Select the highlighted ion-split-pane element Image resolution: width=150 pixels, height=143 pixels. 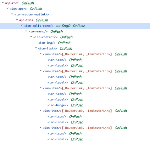tap(39, 26)
